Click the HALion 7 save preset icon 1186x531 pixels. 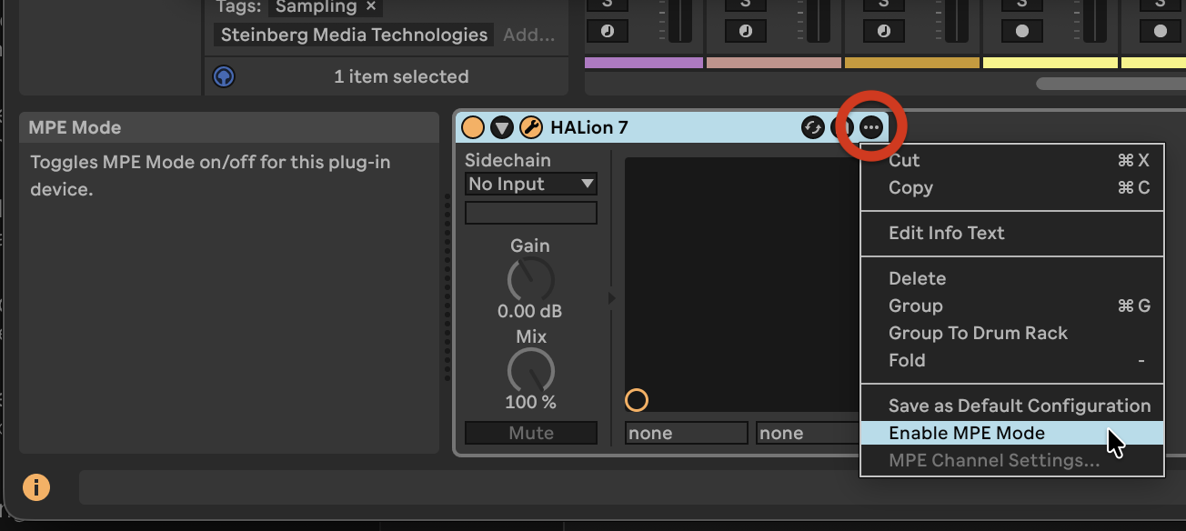coord(841,127)
